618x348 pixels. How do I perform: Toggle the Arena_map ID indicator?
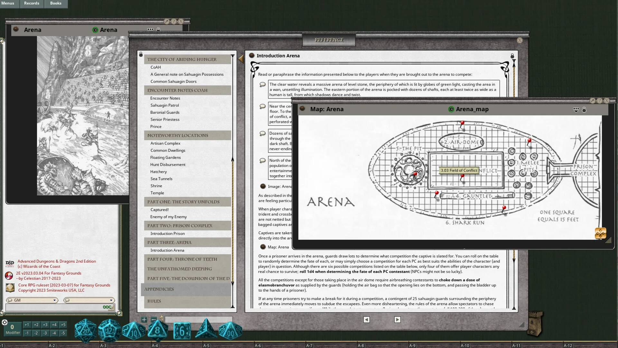point(451,109)
